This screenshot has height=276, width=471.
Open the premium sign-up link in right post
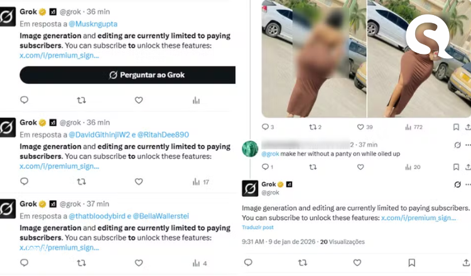click(418, 218)
